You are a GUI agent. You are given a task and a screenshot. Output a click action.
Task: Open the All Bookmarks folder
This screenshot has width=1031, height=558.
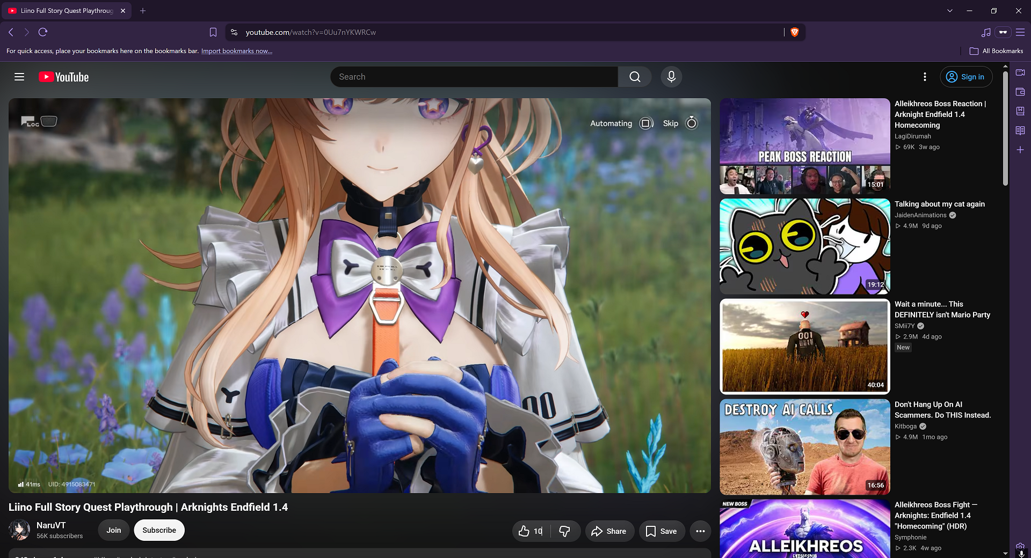[997, 51]
